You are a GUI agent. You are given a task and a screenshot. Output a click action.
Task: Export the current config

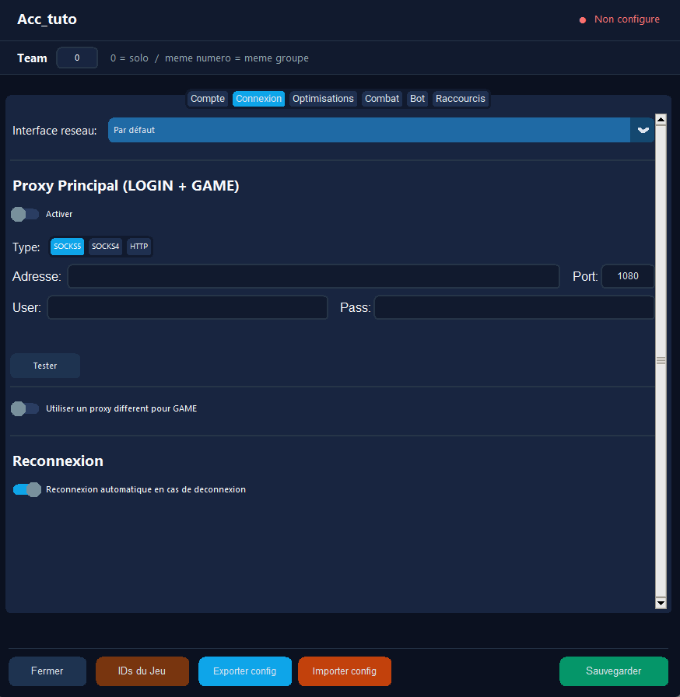(x=244, y=671)
